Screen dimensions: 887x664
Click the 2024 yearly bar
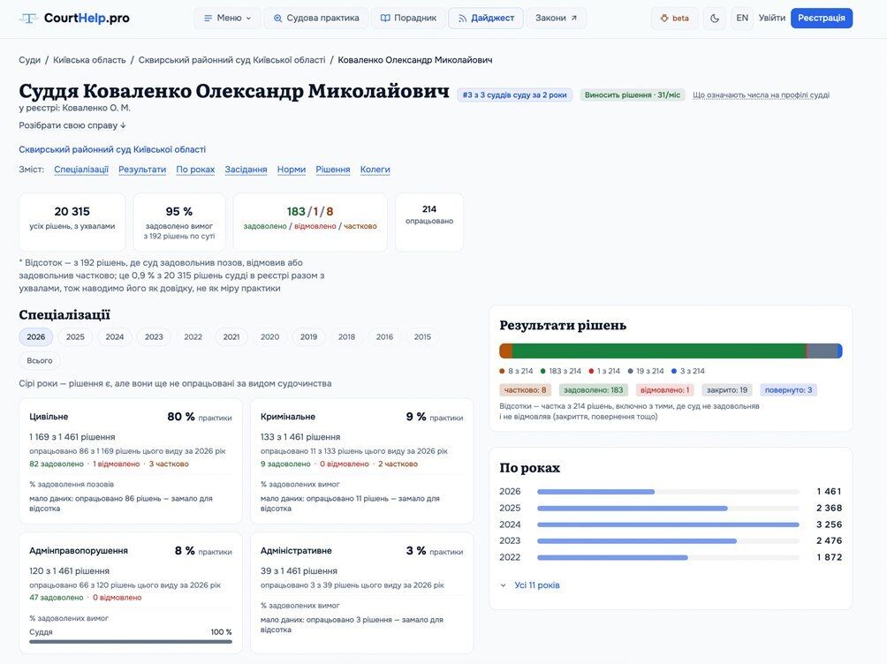668,524
